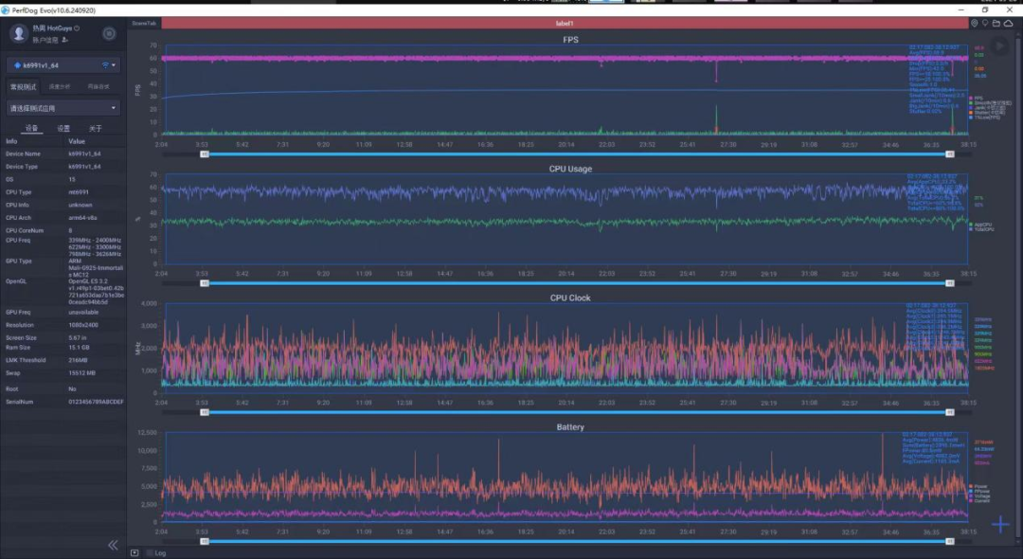This screenshot has height=559, width=1023.
Task: Click the location pin icon in top bar
Action: click(x=976, y=23)
